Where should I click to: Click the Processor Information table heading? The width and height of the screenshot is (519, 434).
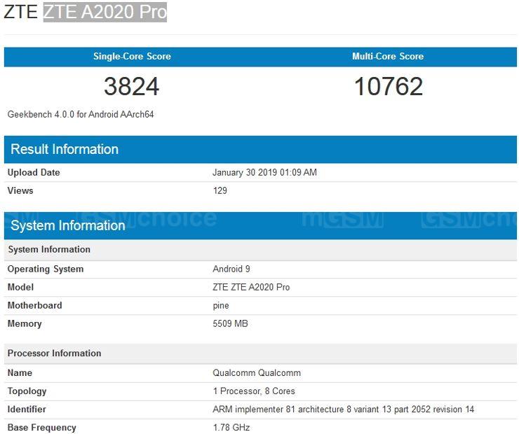(x=55, y=353)
